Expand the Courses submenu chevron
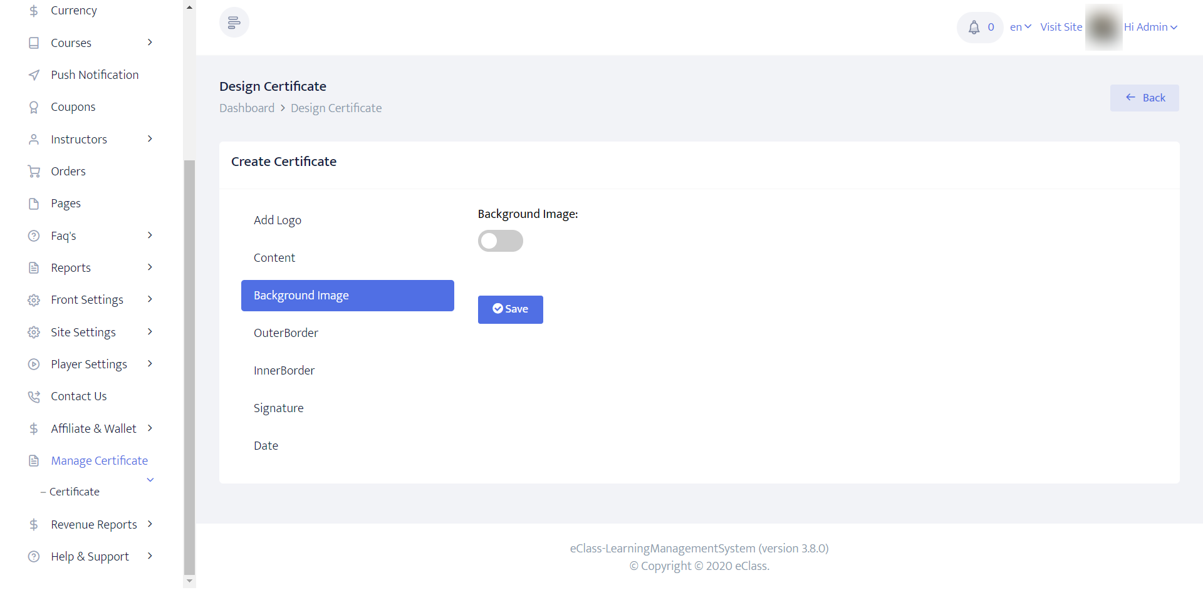This screenshot has height=590, width=1203. coord(150,43)
